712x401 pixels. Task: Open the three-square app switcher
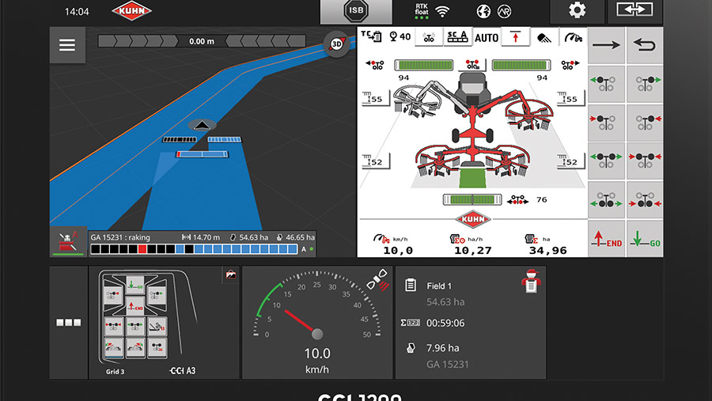click(x=68, y=323)
